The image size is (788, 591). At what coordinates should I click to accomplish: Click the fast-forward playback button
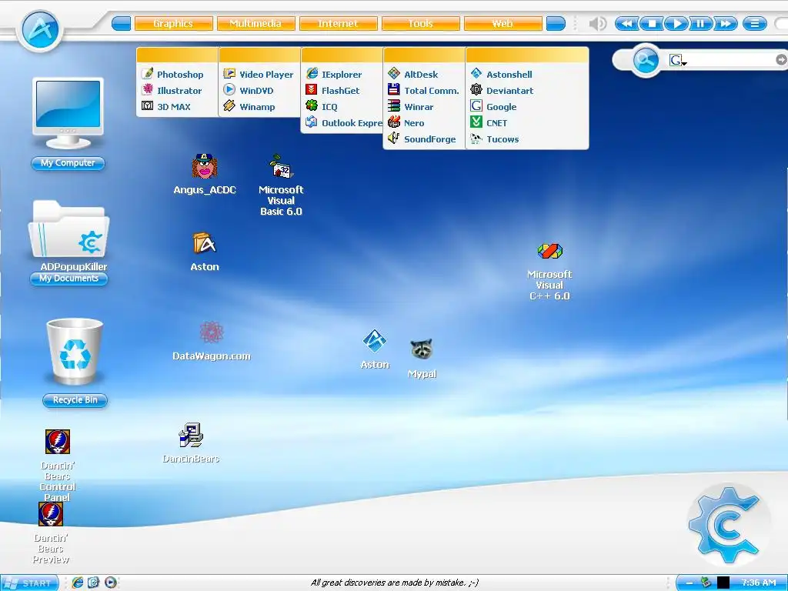(725, 24)
